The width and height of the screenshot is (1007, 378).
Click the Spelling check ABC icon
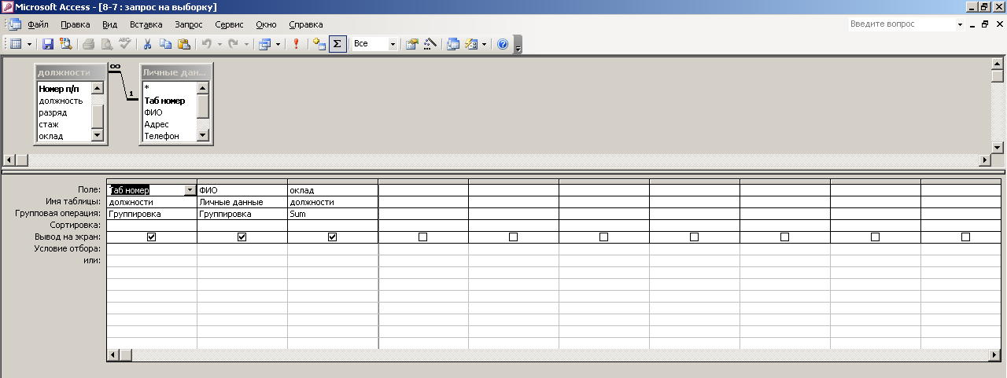tap(124, 44)
